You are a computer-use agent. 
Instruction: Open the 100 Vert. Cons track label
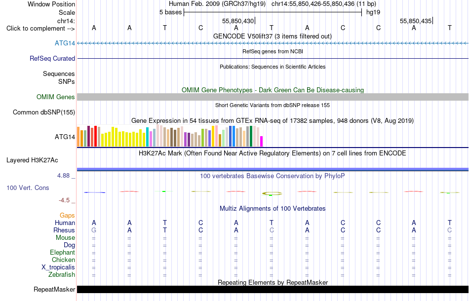click(x=28, y=188)
